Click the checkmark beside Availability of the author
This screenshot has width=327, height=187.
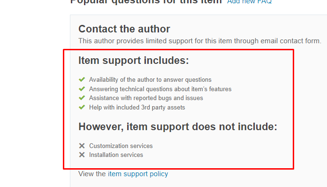(82, 79)
